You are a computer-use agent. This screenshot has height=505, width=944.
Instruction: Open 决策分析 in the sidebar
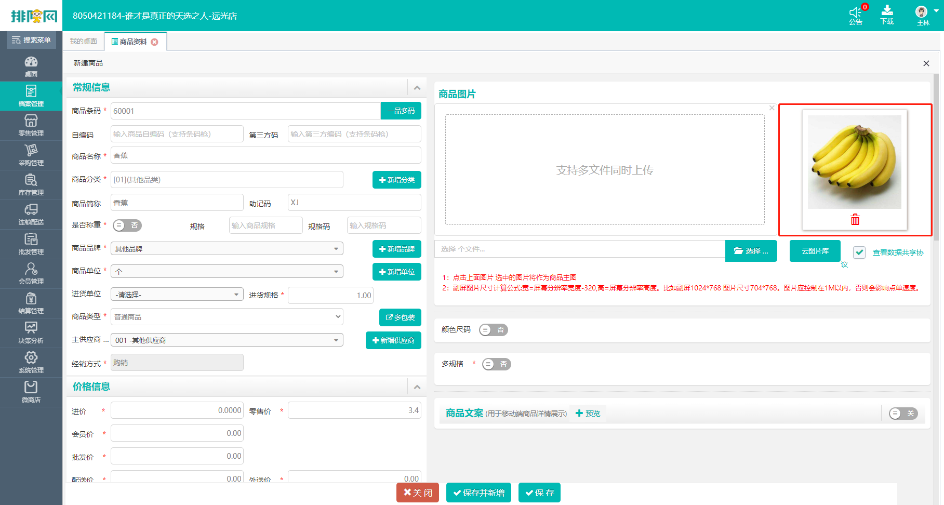pyautogui.click(x=31, y=333)
